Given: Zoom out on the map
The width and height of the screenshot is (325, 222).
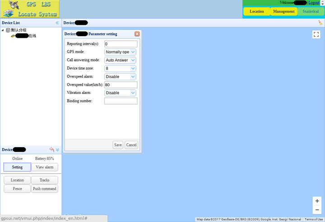Looking at the screenshot, I should tap(317, 210).
